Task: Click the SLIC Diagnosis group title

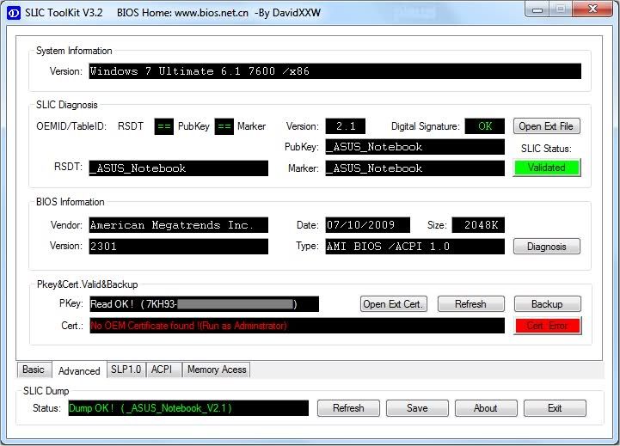Action: point(66,105)
